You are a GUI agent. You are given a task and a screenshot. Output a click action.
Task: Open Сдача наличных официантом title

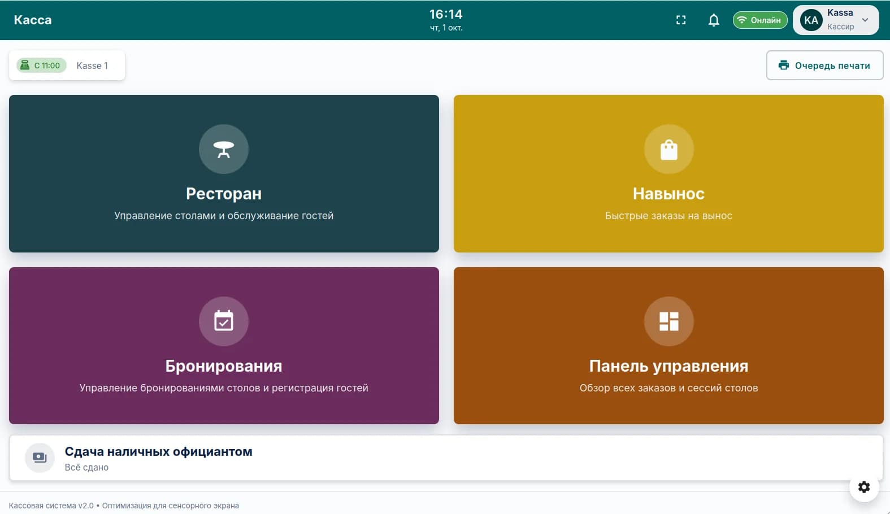[x=159, y=452]
